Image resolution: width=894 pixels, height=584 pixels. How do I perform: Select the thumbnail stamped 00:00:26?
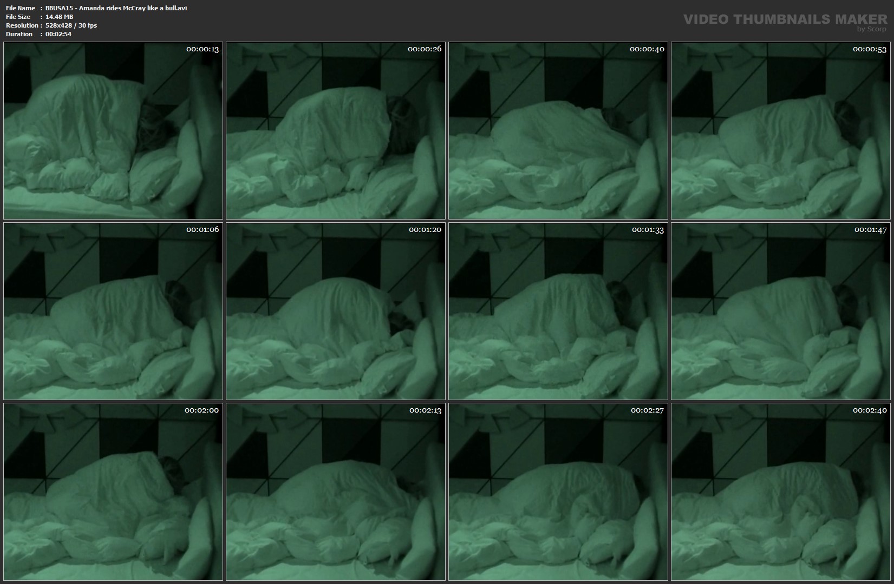click(336, 130)
